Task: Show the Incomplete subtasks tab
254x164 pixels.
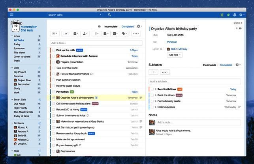Action: (209, 65)
